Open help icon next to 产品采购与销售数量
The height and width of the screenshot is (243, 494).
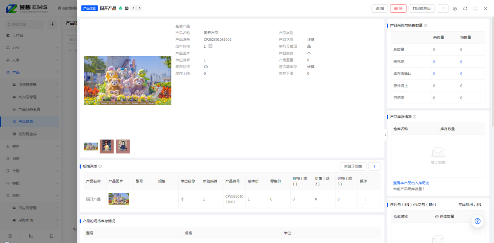pos(425,25)
